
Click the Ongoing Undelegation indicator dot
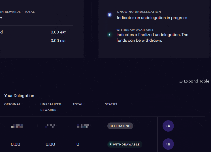[x=110, y=15]
